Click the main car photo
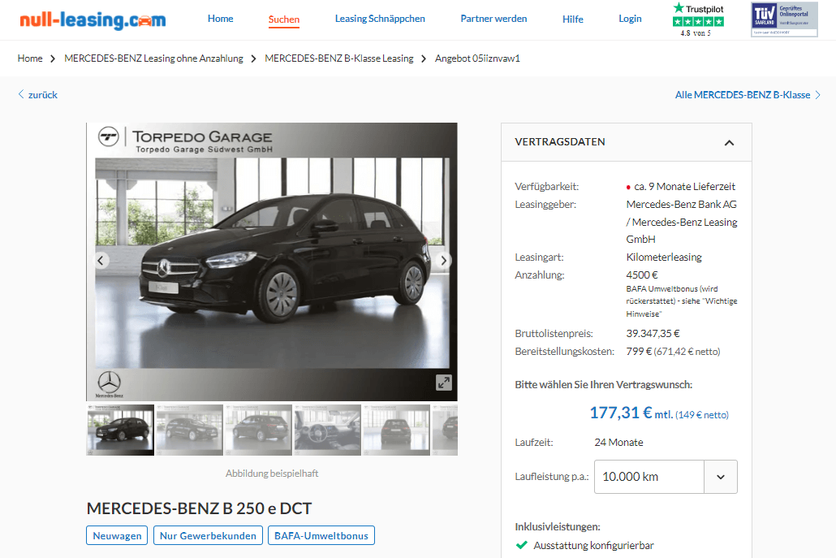Image resolution: width=836 pixels, height=558 pixels. pyautogui.click(x=272, y=262)
